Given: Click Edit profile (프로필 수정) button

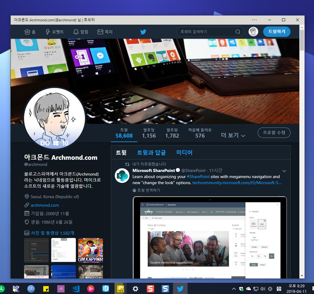Looking at the screenshot, I should [x=274, y=132].
